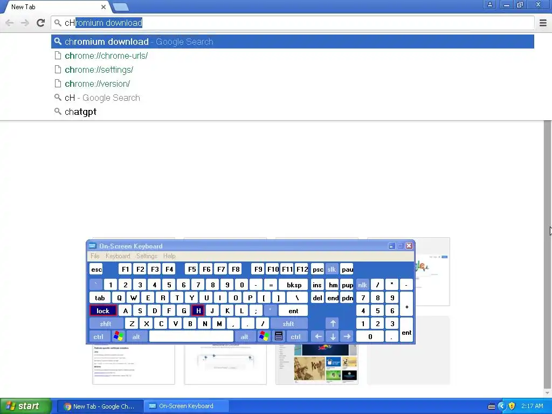Click the up arrow key
Screen dimensions: 552x414
click(x=333, y=323)
